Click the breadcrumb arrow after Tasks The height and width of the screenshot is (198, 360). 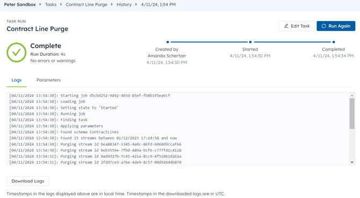(x=61, y=4)
